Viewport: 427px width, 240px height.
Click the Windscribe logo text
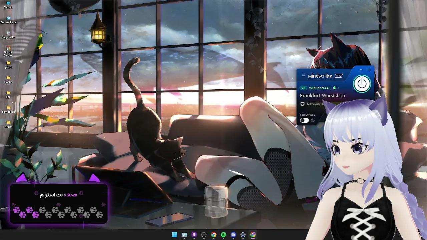pyautogui.click(x=320, y=76)
